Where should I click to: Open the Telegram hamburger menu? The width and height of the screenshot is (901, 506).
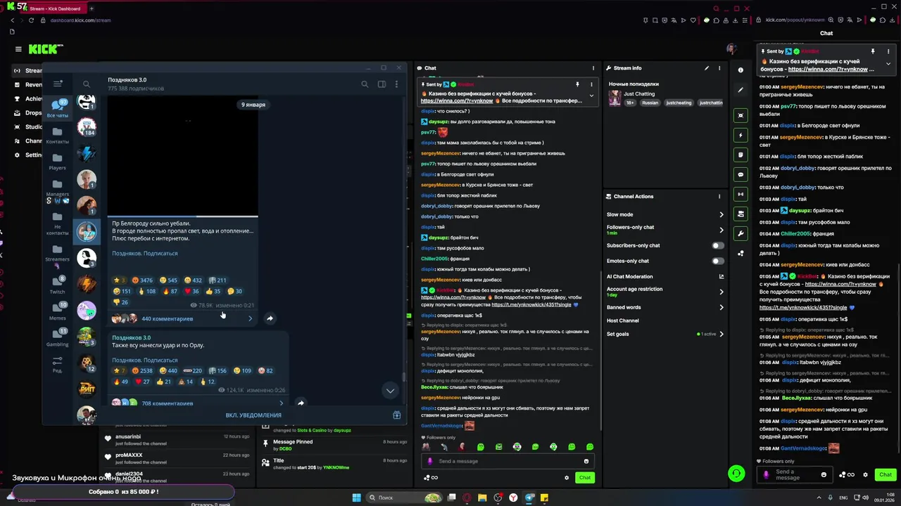tap(58, 84)
